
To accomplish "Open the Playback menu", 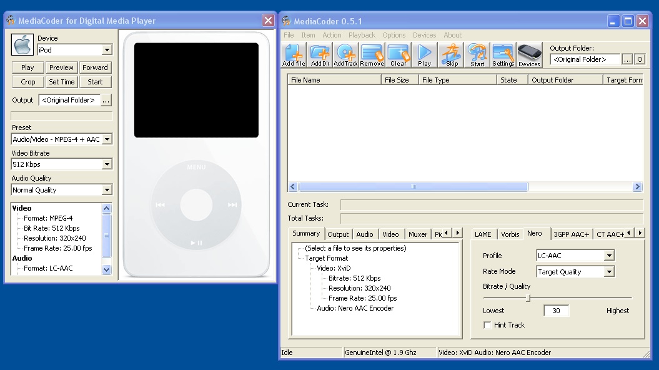I will coord(362,35).
